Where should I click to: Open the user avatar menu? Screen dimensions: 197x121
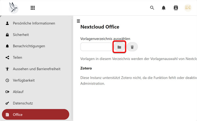(x=188, y=8)
